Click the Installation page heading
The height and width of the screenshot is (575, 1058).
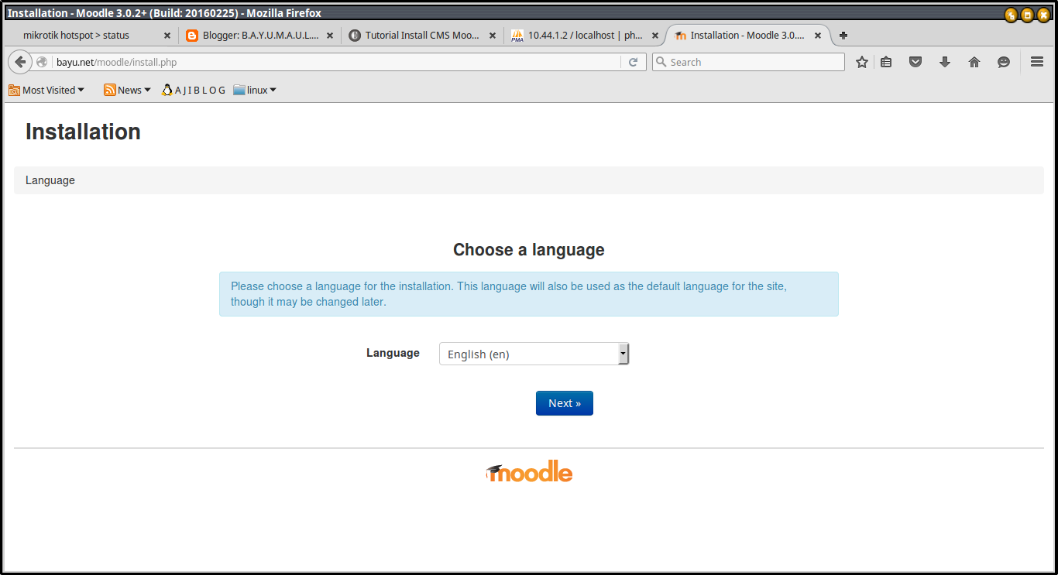83,132
